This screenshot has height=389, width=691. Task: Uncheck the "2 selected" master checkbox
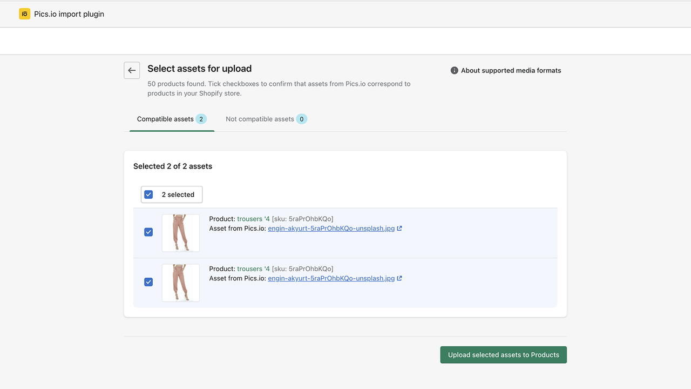[x=148, y=194]
